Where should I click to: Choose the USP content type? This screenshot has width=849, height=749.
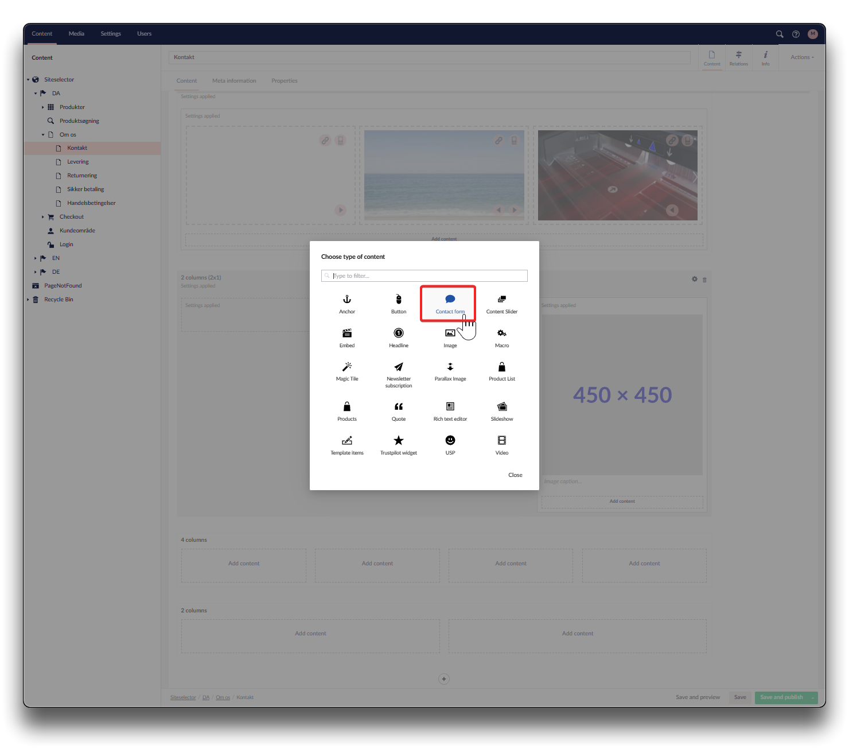point(450,445)
